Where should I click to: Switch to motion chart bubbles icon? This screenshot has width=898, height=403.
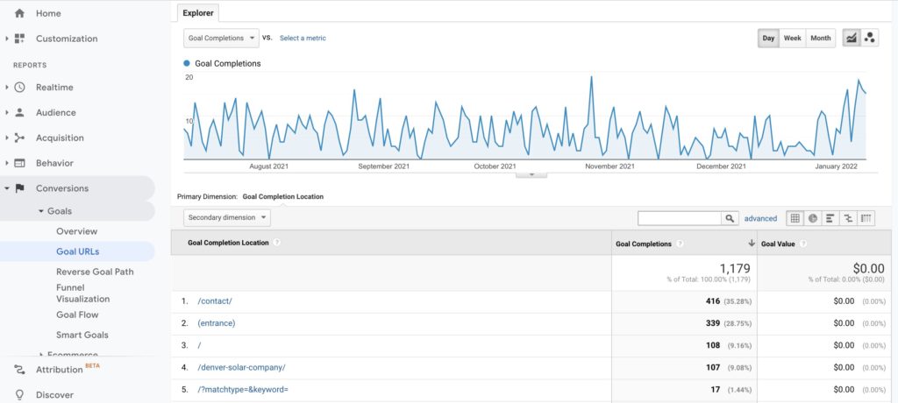[869, 38]
